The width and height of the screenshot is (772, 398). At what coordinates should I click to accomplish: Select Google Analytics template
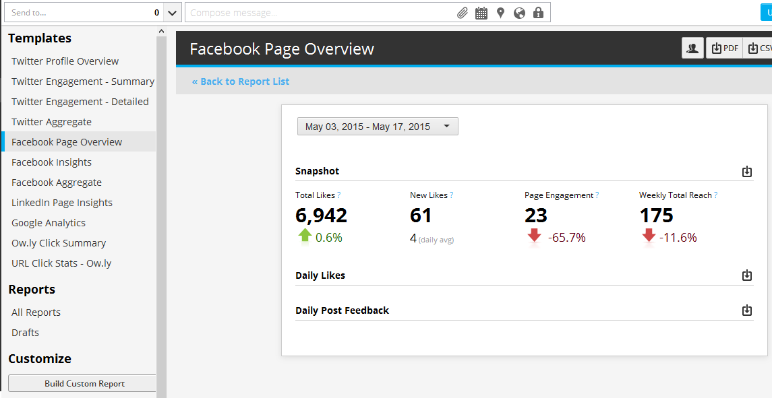click(49, 222)
